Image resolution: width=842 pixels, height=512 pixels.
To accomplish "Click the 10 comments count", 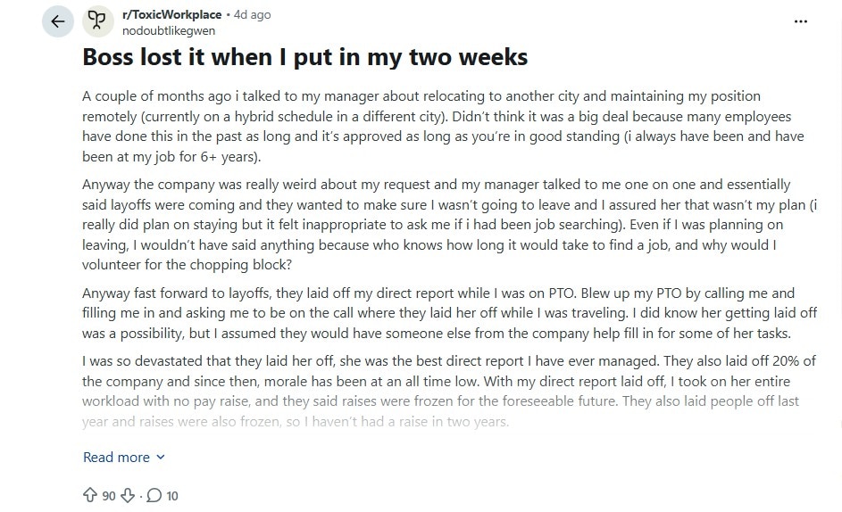I will tap(171, 495).
